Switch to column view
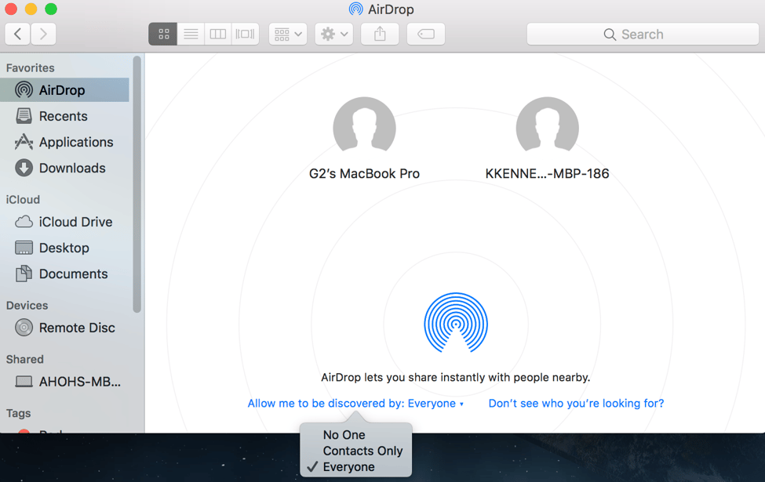 (218, 34)
